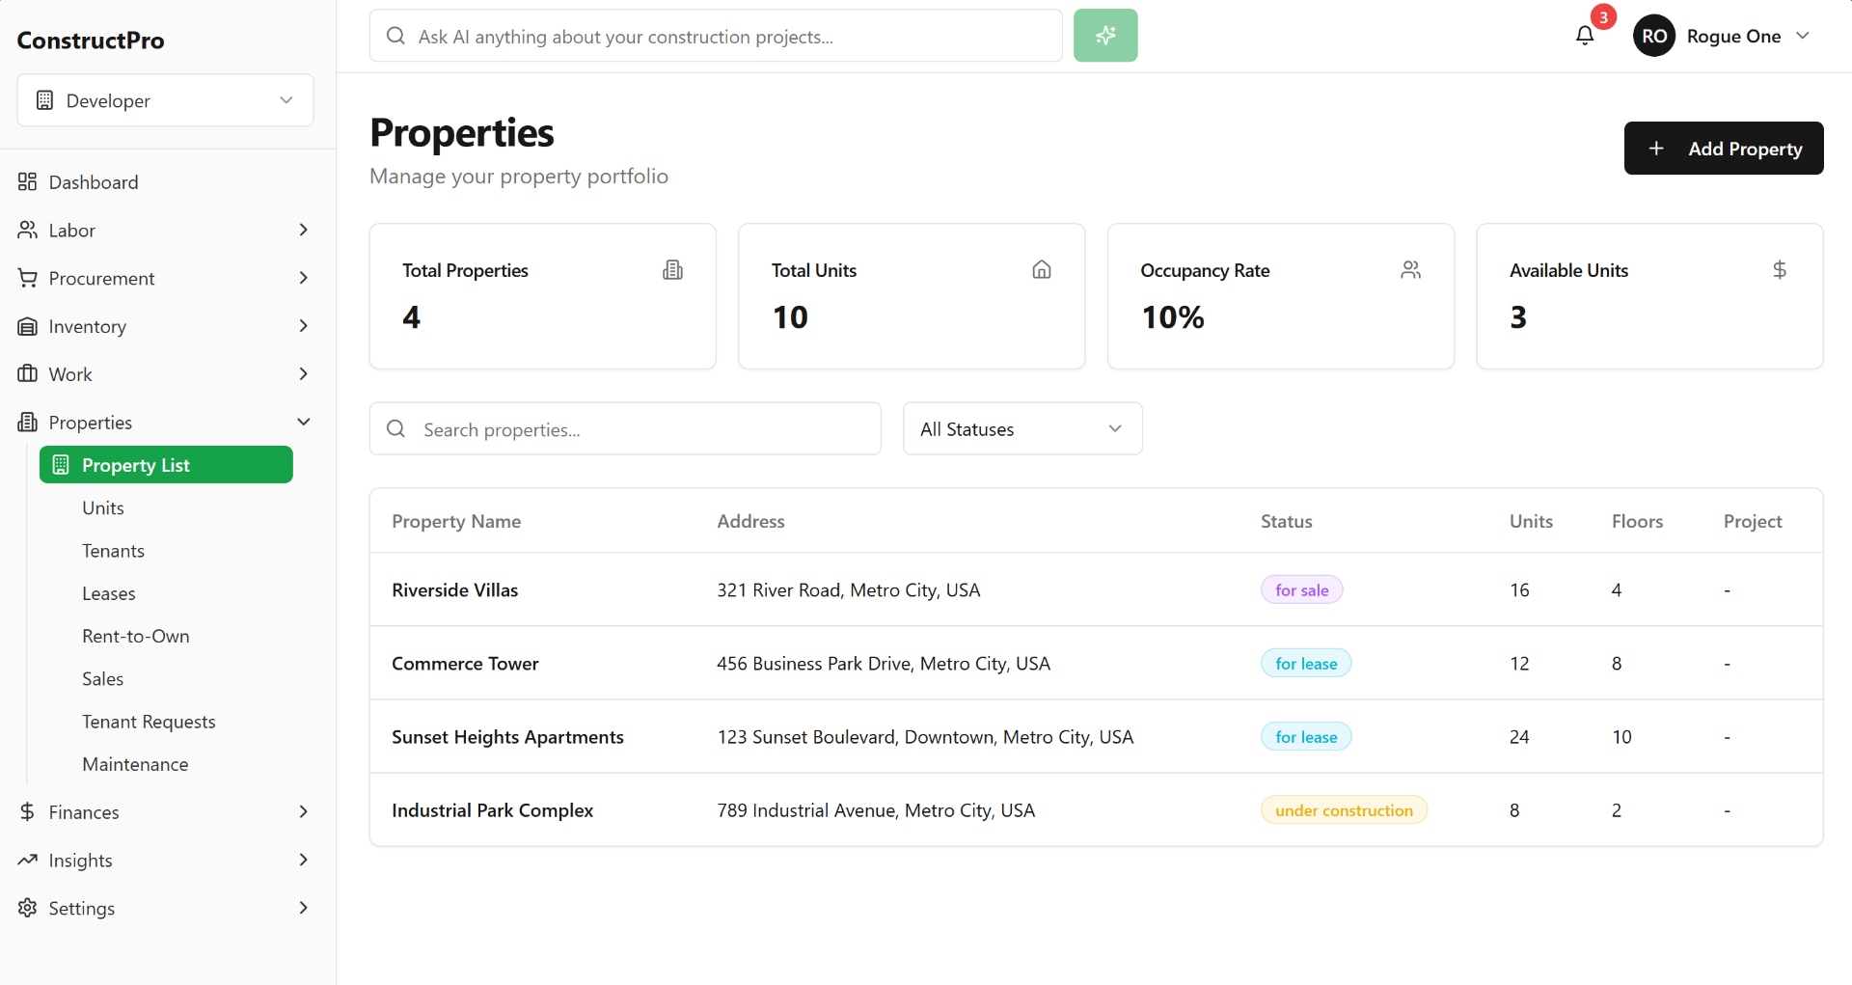Click the home icon on Total Units card
1852x985 pixels.
1041,269
